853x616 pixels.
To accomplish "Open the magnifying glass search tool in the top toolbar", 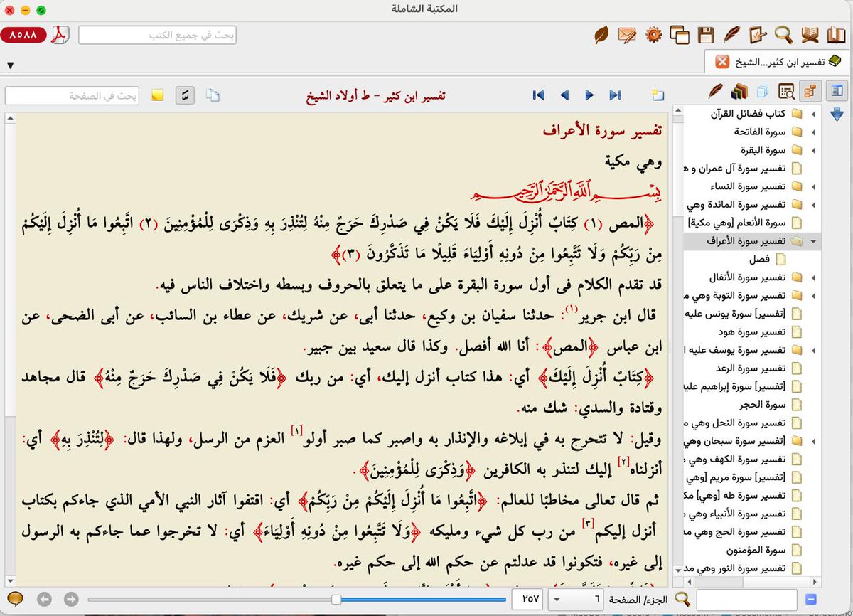I will [783, 34].
